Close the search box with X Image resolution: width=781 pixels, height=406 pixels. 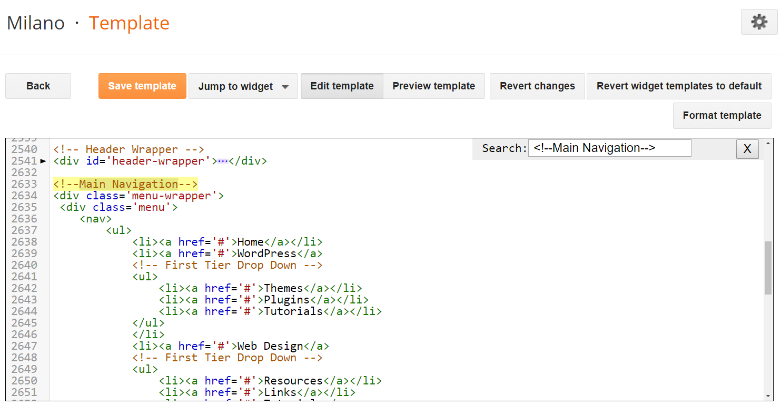pyautogui.click(x=747, y=149)
